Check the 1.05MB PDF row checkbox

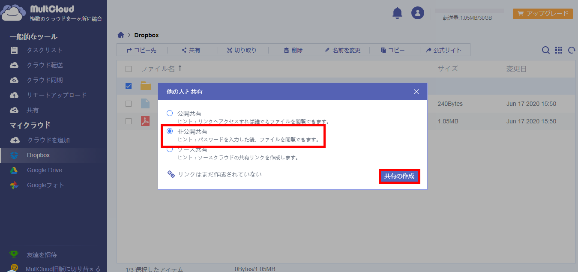(129, 121)
